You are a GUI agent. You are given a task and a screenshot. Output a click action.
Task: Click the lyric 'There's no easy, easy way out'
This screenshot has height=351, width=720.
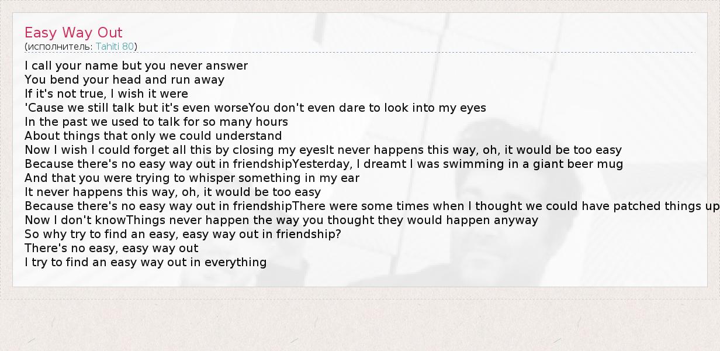pos(111,248)
